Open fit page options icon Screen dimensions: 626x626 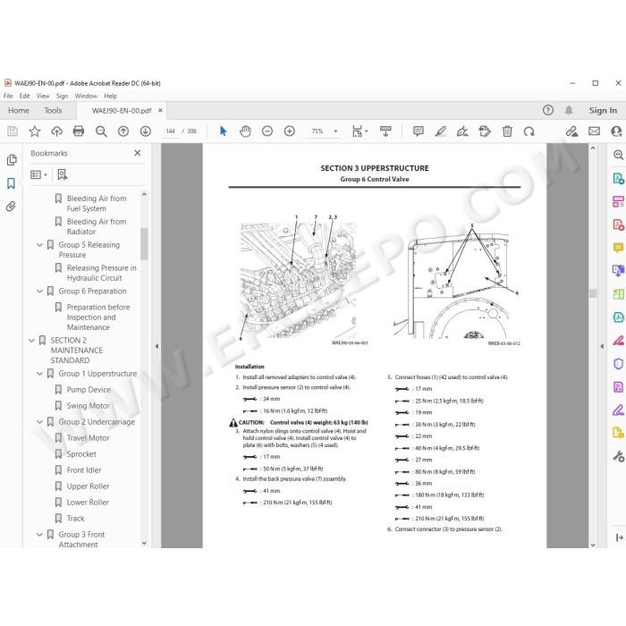coord(360,131)
